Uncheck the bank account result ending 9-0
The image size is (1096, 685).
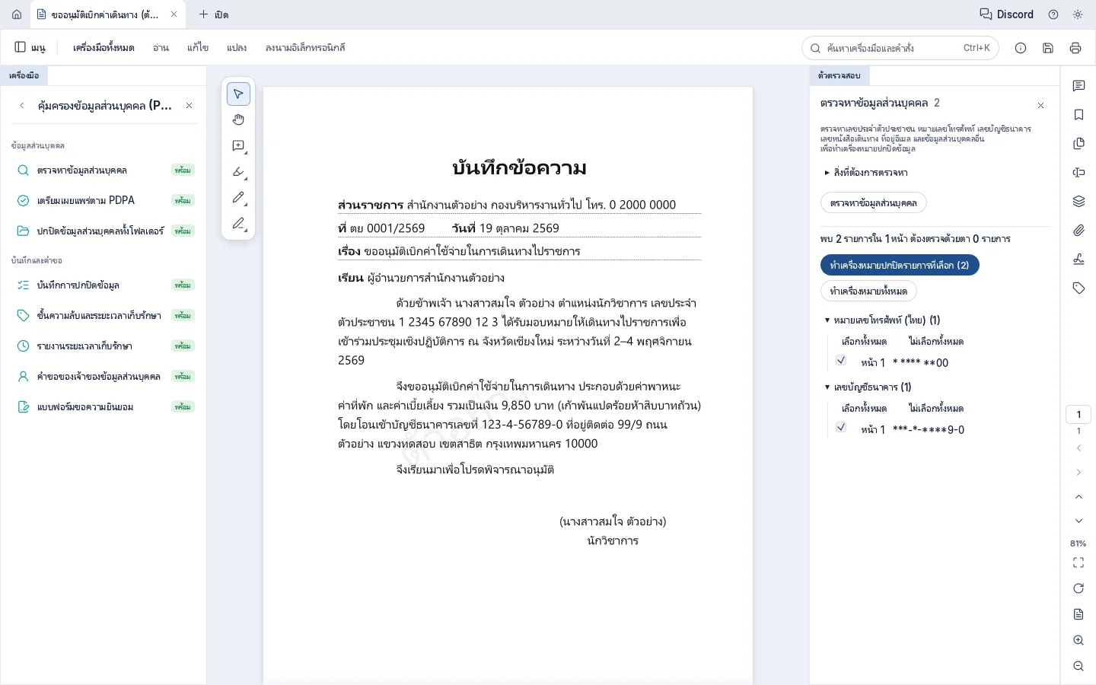click(841, 428)
